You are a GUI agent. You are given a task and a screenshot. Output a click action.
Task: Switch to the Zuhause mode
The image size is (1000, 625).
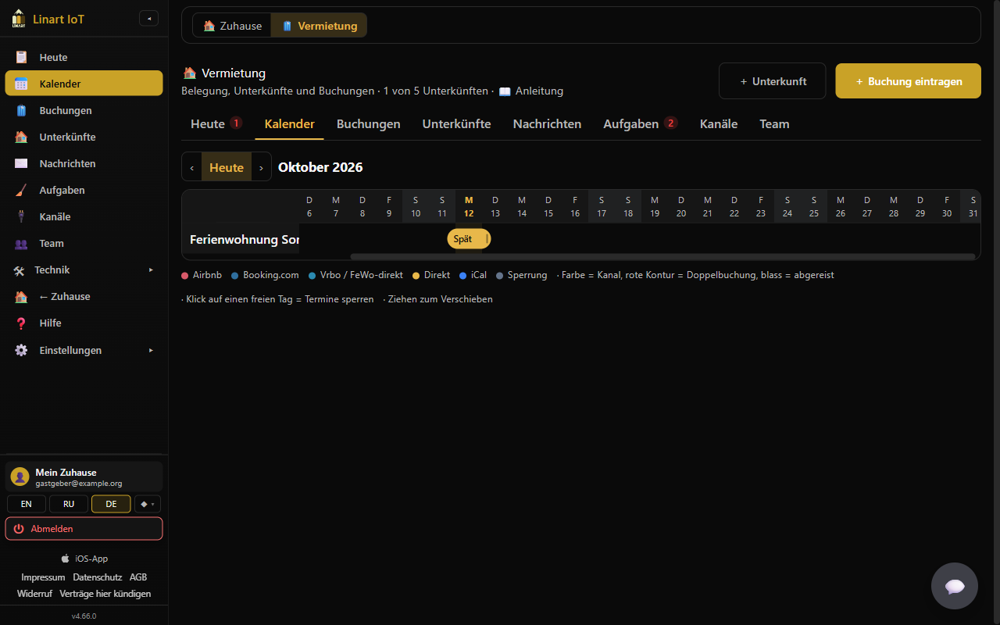pyautogui.click(x=232, y=26)
